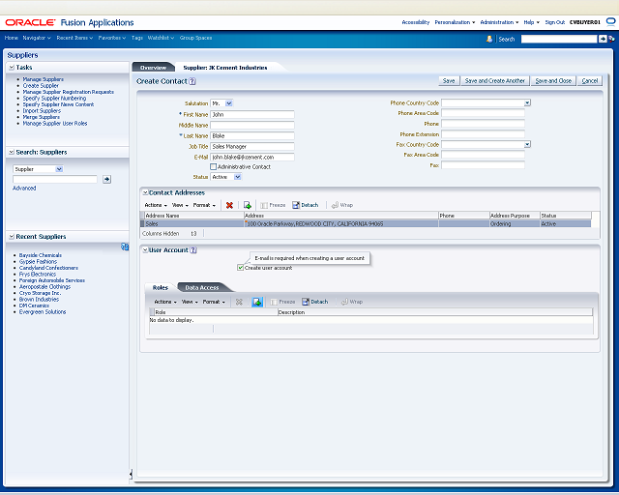Click the Sign Out link
619x495 pixels.
coord(554,22)
